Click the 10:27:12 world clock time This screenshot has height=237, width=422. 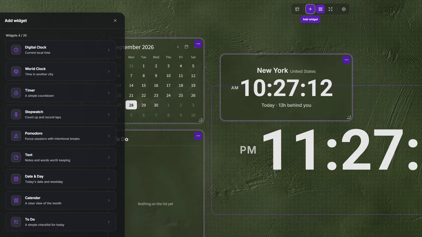point(286,88)
